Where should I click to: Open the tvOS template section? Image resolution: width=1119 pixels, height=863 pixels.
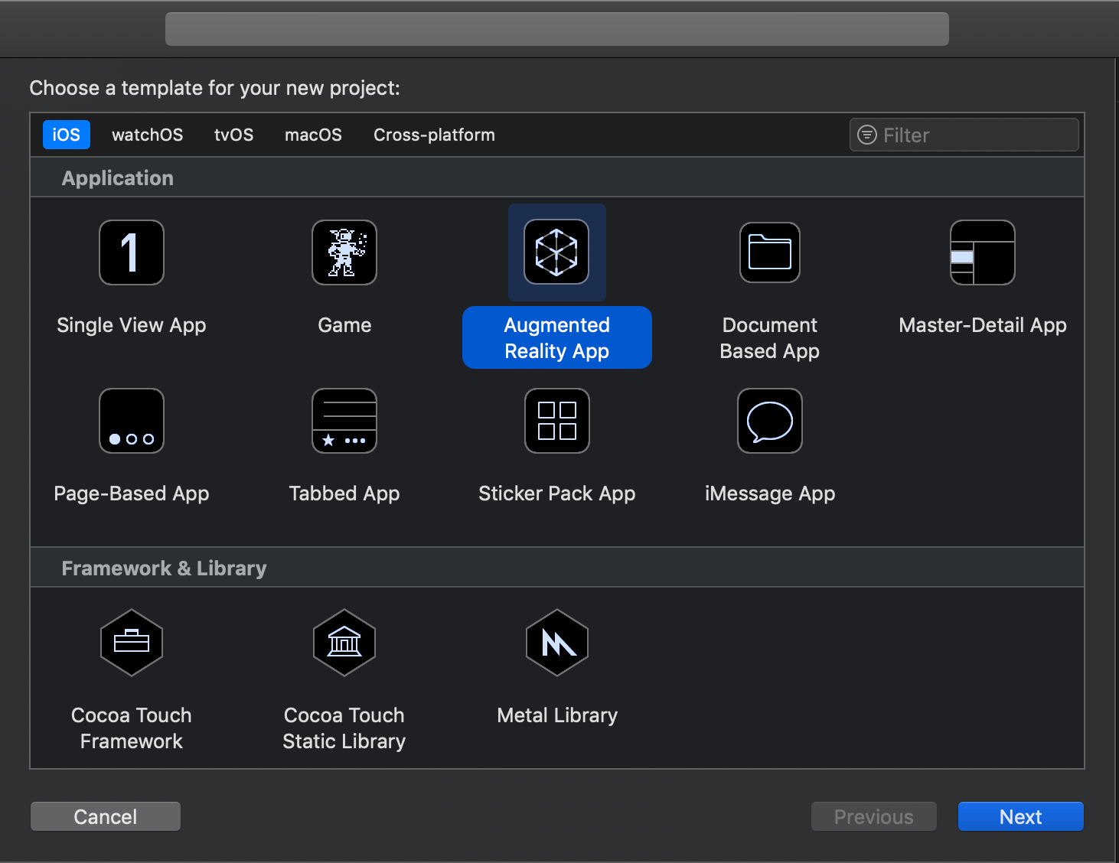233,135
